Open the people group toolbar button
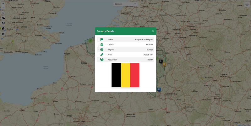This screenshot has width=251, height=126. (x=3, y=23)
